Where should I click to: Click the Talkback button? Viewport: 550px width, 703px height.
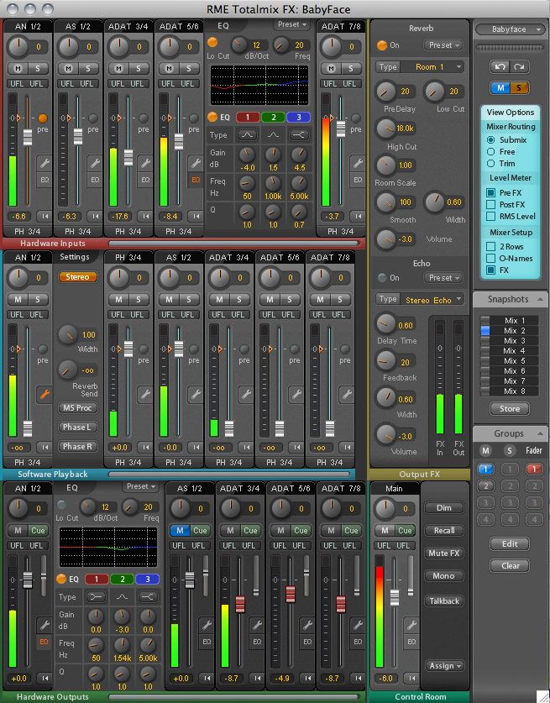pyautogui.click(x=444, y=601)
